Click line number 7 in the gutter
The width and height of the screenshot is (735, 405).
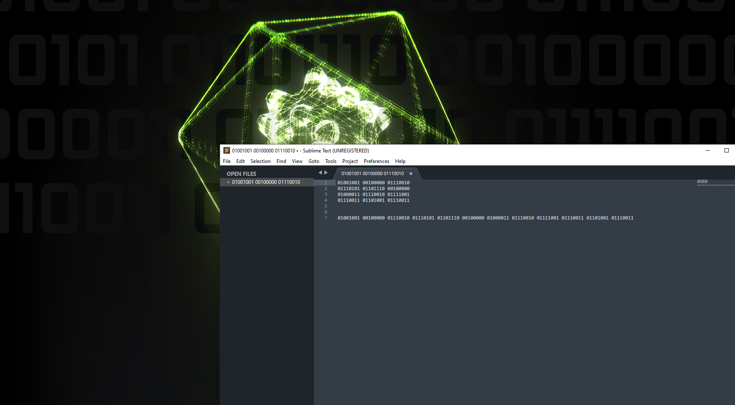pos(326,218)
